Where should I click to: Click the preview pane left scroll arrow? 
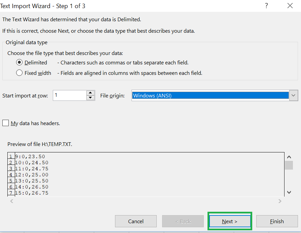pyautogui.click(x=11, y=201)
